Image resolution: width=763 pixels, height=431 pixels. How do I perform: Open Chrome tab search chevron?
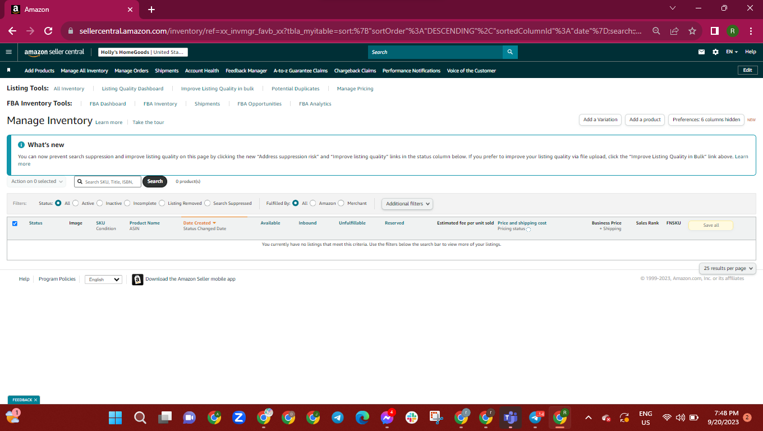click(673, 8)
